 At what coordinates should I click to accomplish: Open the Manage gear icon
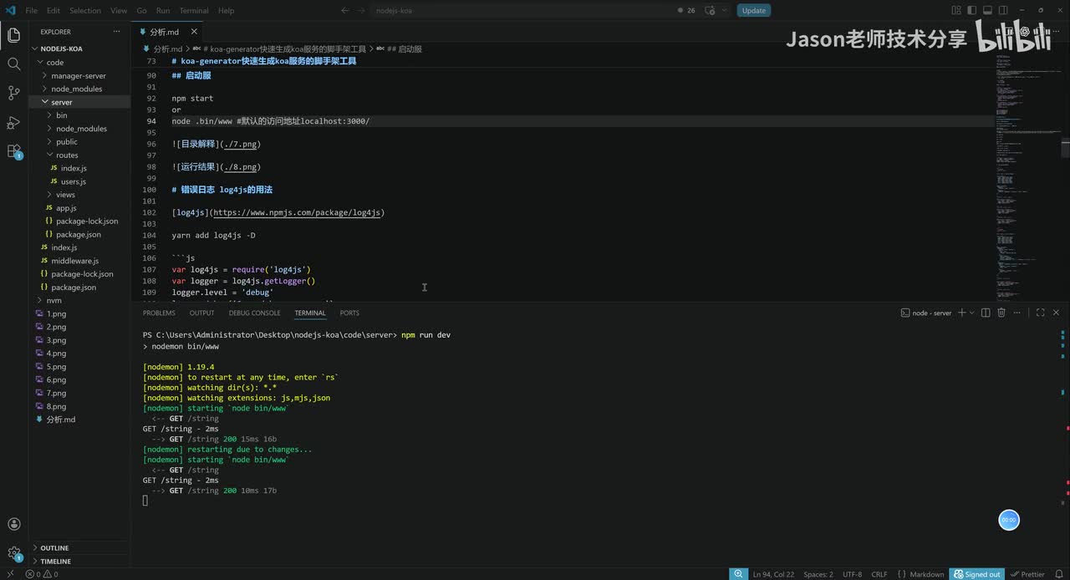pos(13,553)
